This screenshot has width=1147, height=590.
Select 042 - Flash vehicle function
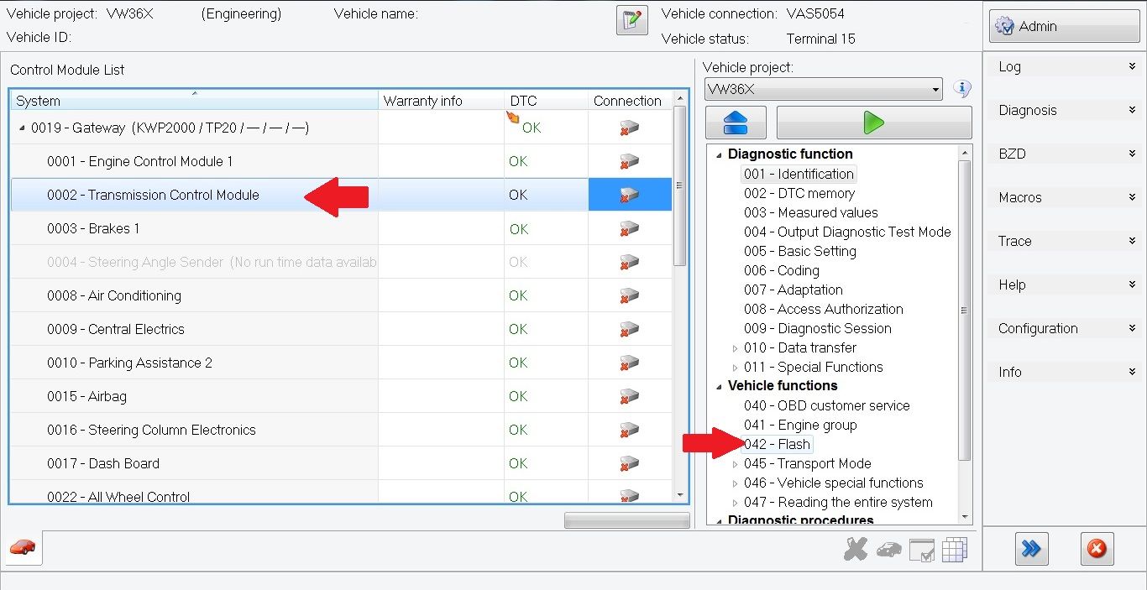[x=777, y=444]
